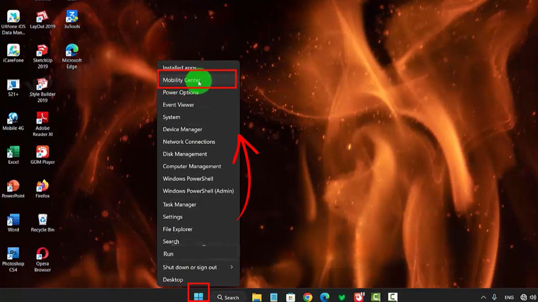Open Network Connections from the menu
The width and height of the screenshot is (538, 302).
point(198,142)
